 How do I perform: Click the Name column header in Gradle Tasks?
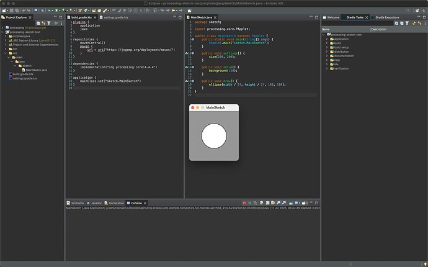click(346, 29)
